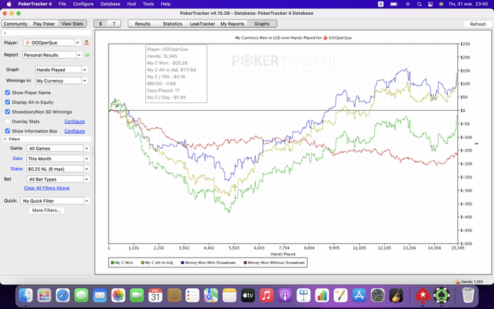
Task: Open the Database menu
Action: point(110,4)
